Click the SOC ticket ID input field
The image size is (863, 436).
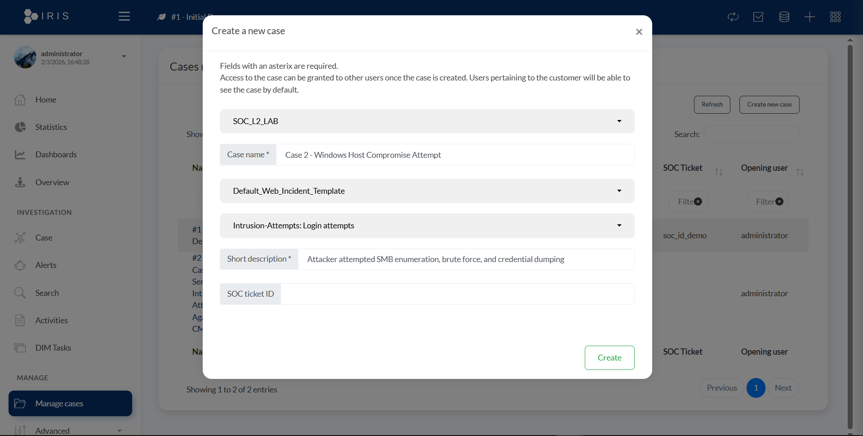pyautogui.click(x=457, y=294)
